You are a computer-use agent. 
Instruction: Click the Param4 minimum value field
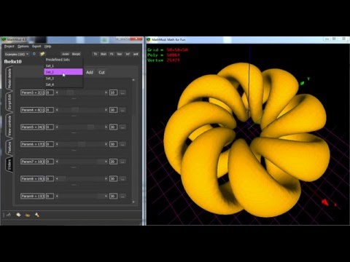(50, 110)
